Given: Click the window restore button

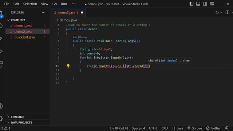Looking at the screenshot, I should point(228,4).
